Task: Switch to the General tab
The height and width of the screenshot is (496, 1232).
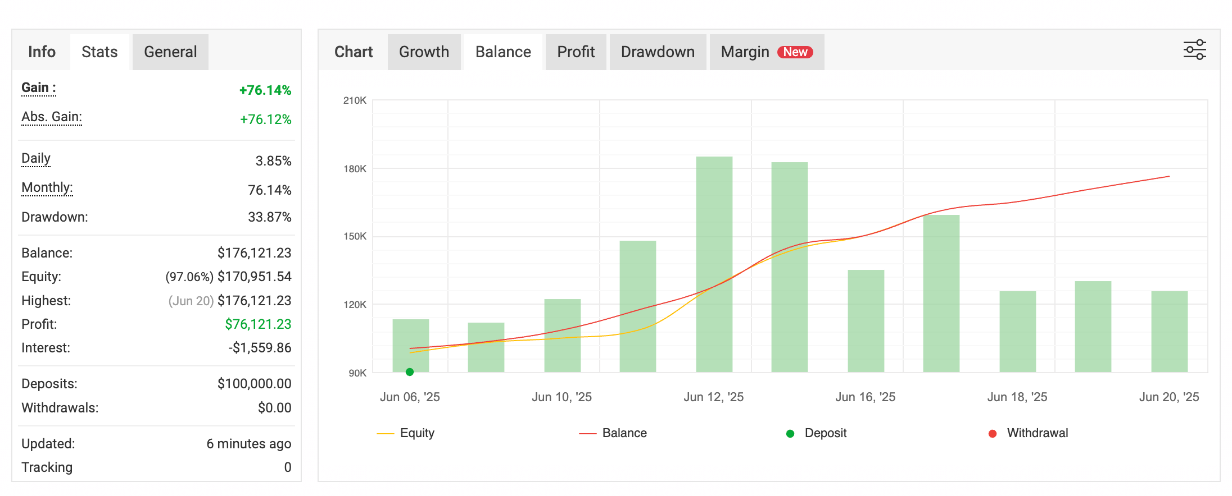Action: pos(170,52)
